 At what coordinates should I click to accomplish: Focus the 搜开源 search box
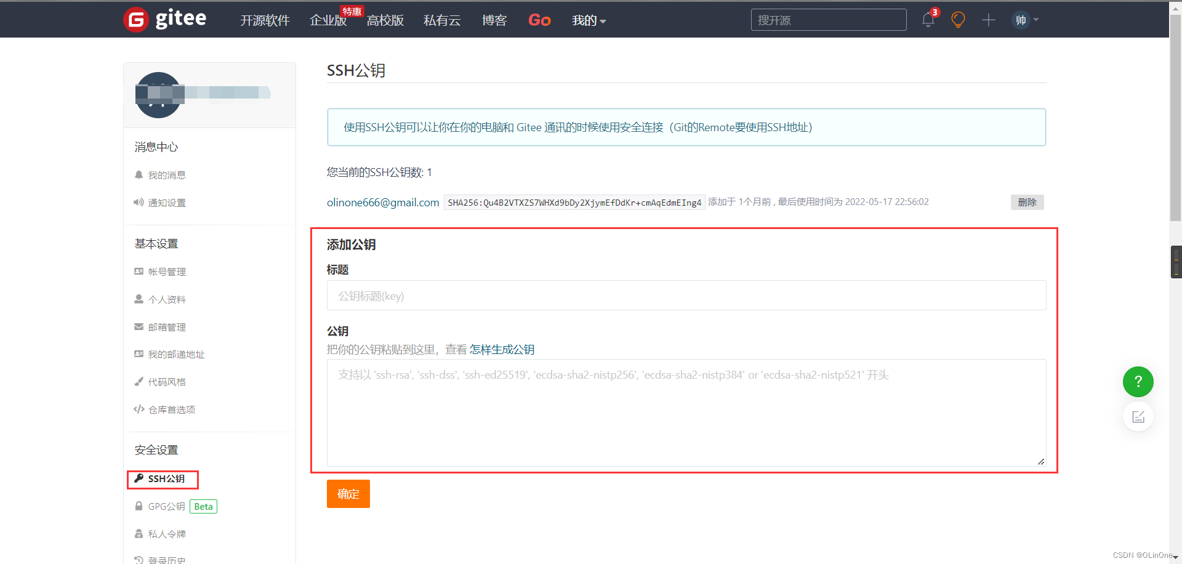[829, 20]
